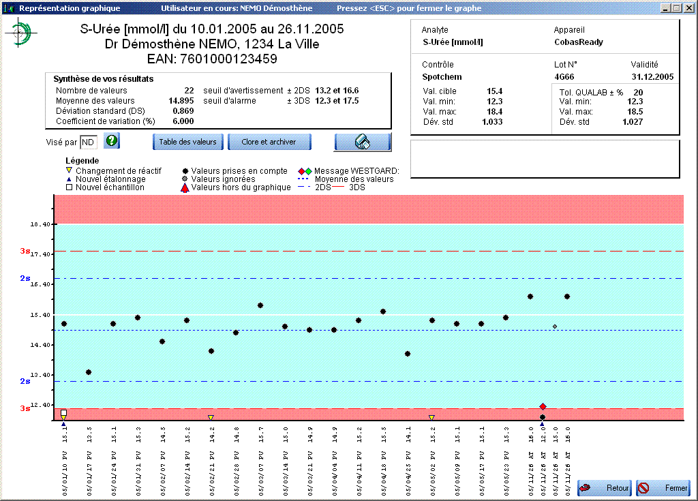
Task: Click blue calibration triangle below 05/11/26 axis
Action: [542, 424]
